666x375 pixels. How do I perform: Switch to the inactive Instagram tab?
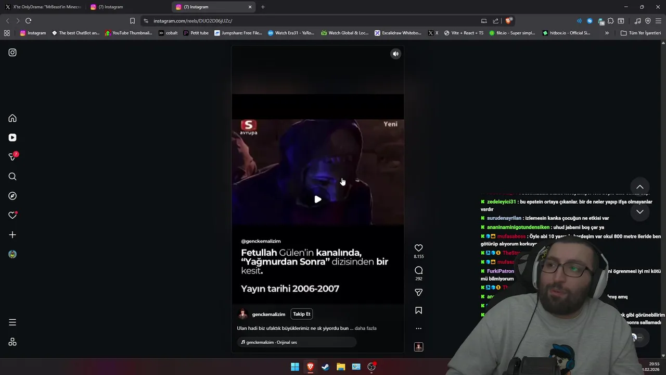(x=127, y=7)
